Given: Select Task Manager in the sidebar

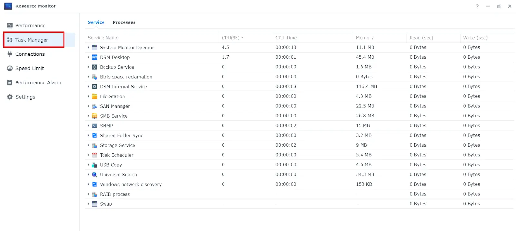Looking at the screenshot, I should (39, 40).
